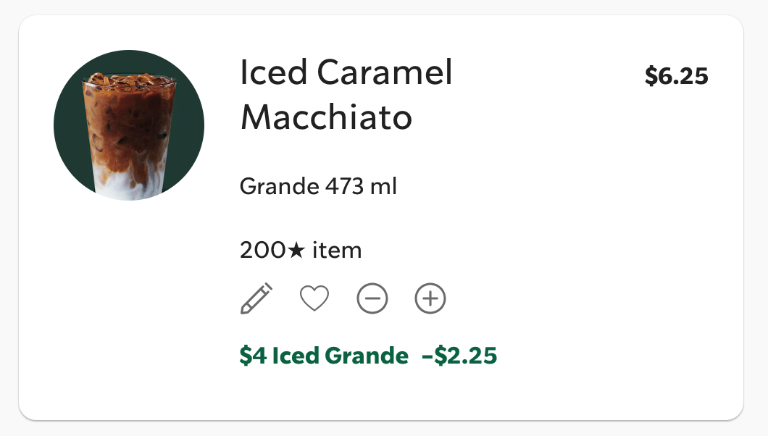Open item details from the Macchiato heading
Viewport: 768px width, 436px height.
click(x=326, y=117)
